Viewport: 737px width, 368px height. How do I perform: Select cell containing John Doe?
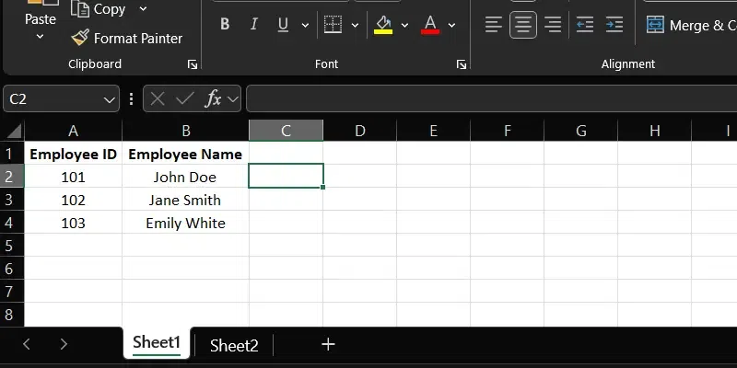186,177
